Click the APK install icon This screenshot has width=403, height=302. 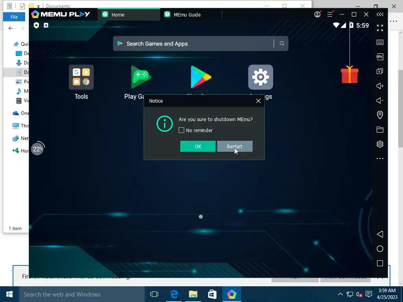(x=380, y=57)
